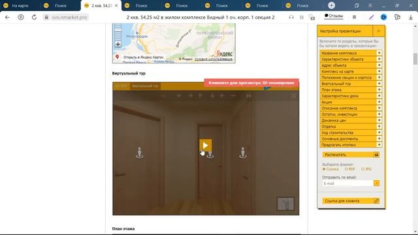
Task: Select the JPG format radio
Action: (x=362, y=169)
